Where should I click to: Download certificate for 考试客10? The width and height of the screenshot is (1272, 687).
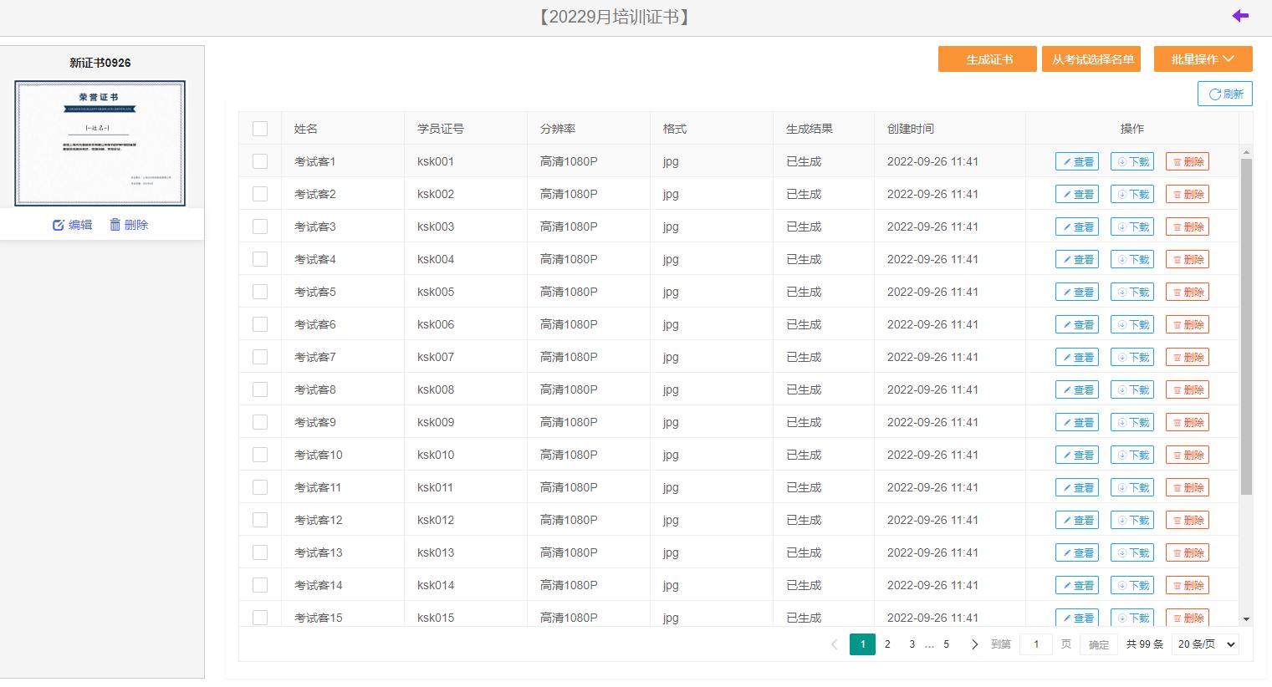pos(1132,455)
